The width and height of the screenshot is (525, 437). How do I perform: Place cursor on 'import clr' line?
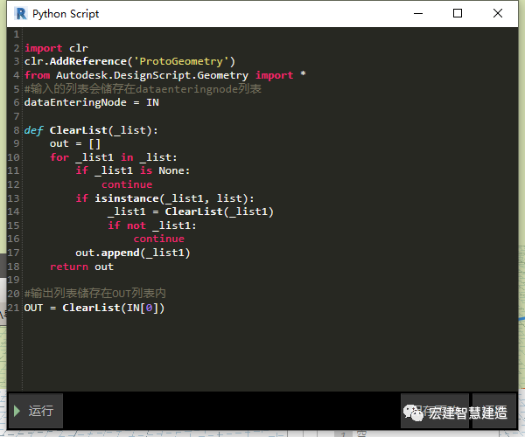click(x=56, y=48)
